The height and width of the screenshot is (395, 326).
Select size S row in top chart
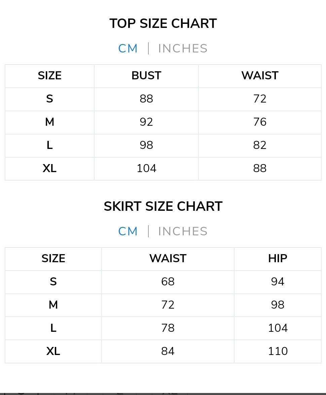pyautogui.click(x=49, y=99)
